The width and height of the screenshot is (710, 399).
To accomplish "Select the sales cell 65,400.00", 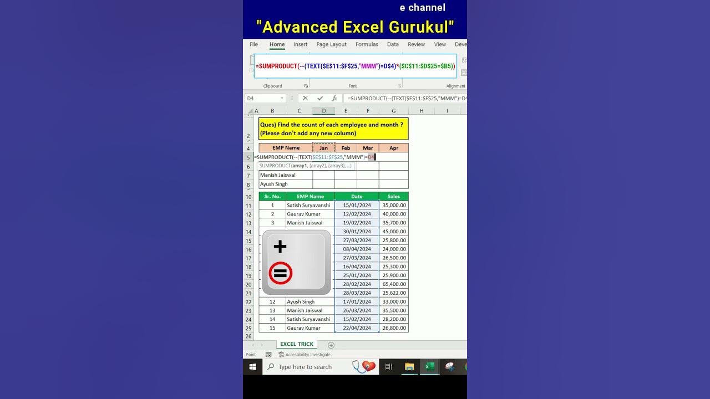I will point(394,284).
